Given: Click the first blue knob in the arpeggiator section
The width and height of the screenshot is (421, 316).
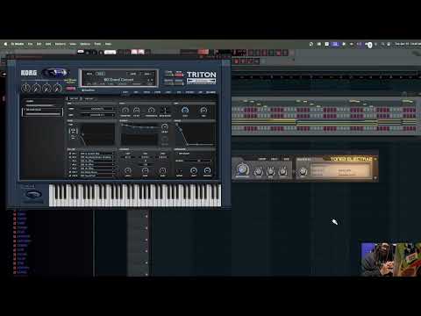Looking at the screenshot, I should coord(194,170).
